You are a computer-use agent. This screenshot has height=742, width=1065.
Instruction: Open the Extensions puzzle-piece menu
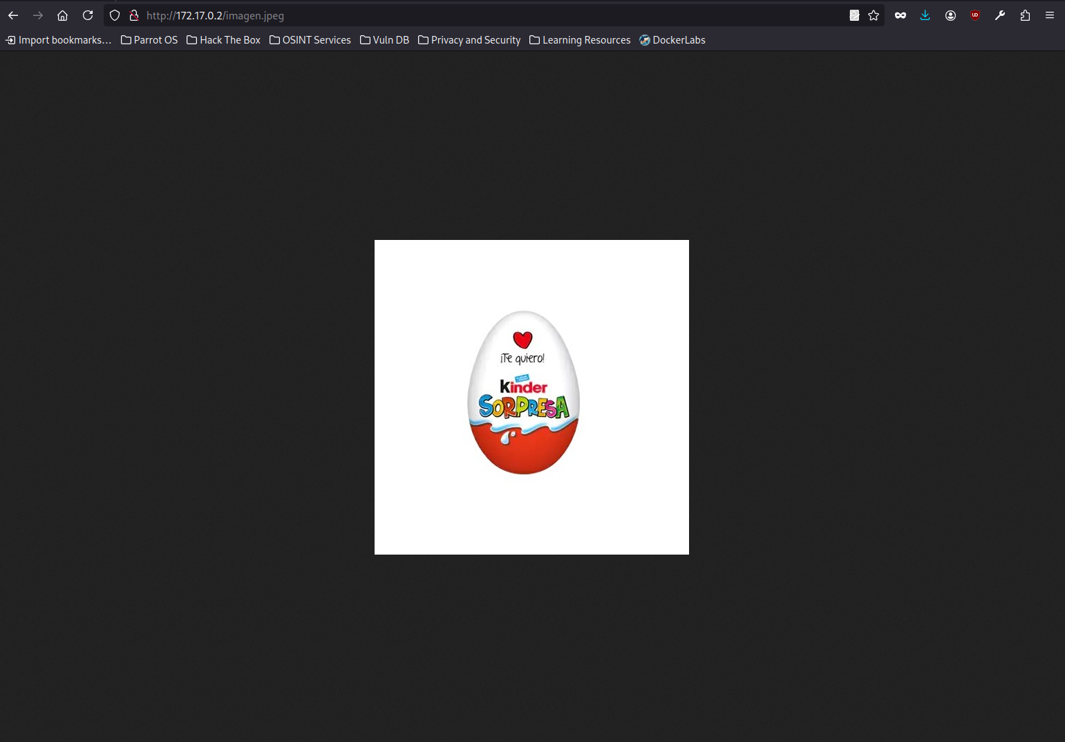coord(1025,15)
